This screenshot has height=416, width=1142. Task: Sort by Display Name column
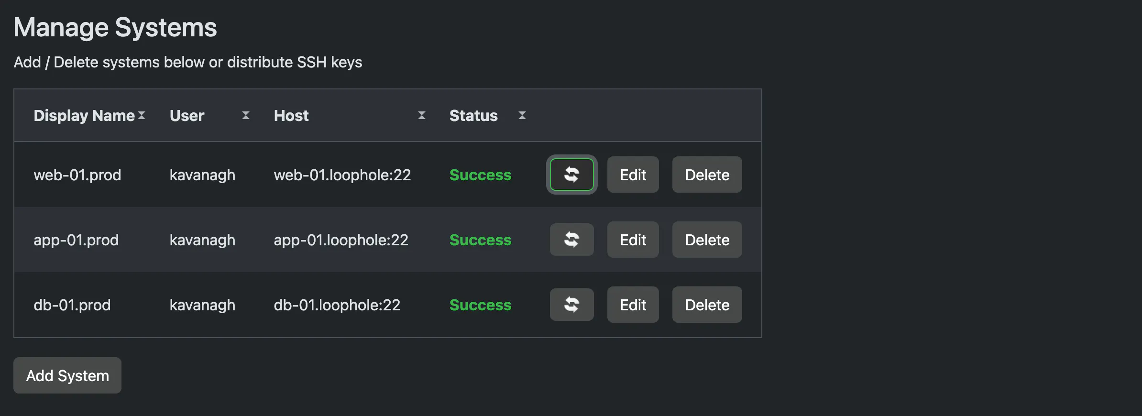(x=142, y=115)
